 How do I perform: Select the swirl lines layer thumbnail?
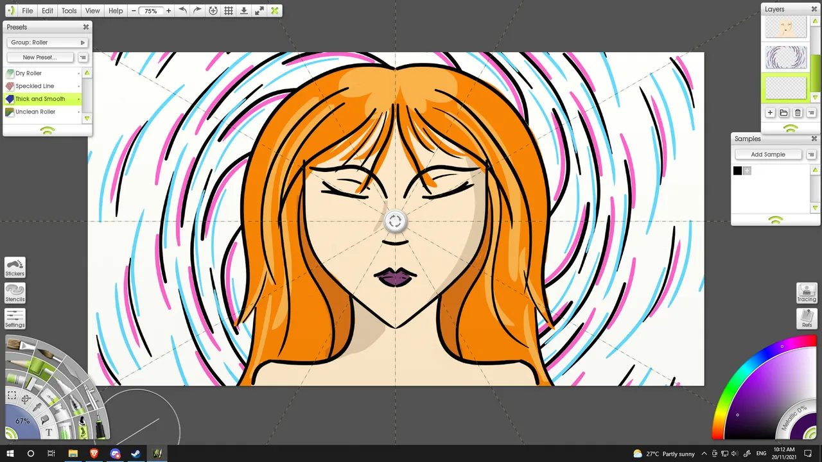point(786,57)
